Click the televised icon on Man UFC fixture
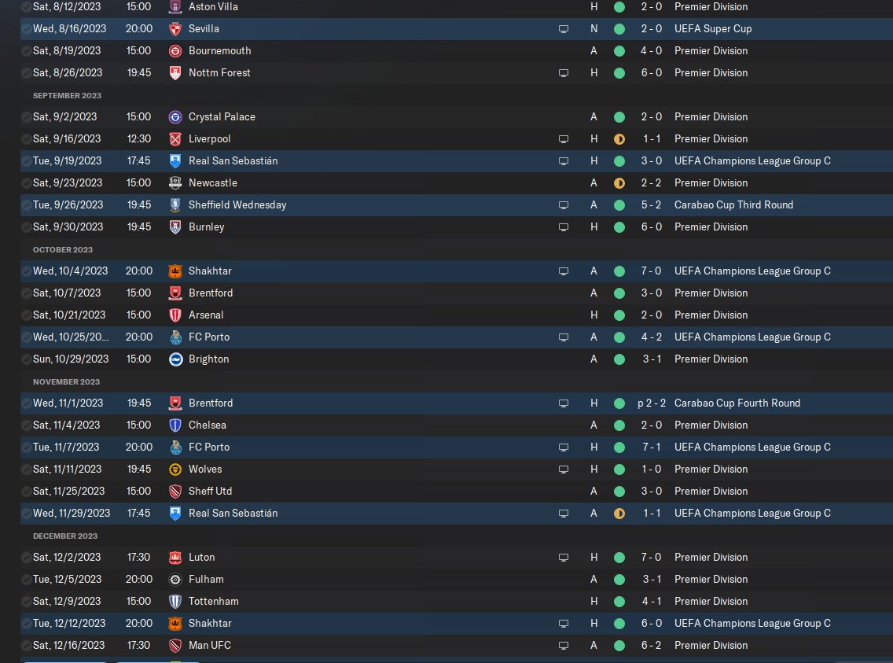The width and height of the screenshot is (893, 663). pos(564,646)
